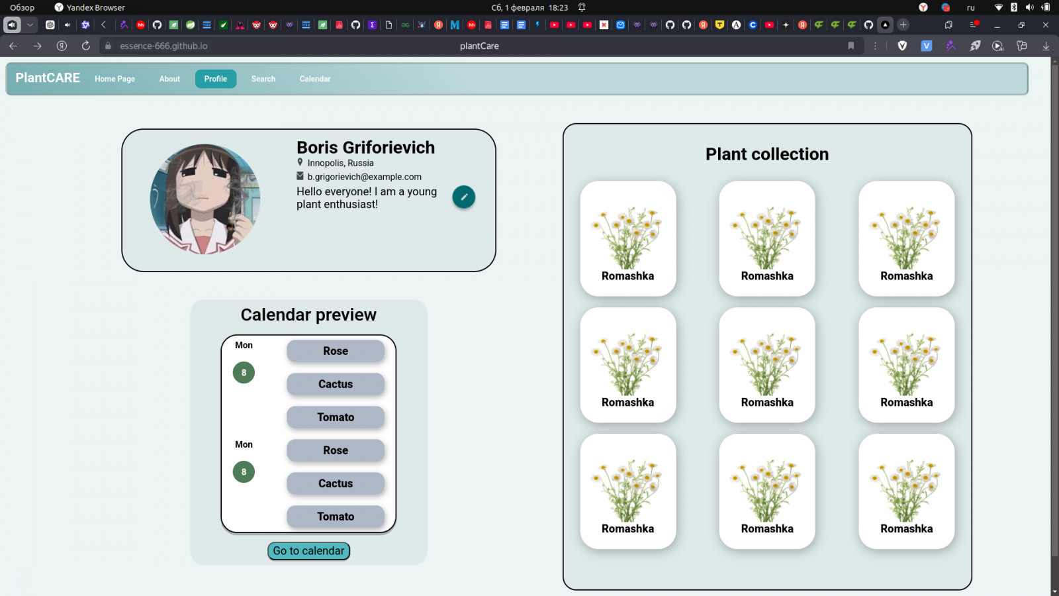Open the bottom-right Romashka plant card
Image resolution: width=1059 pixels, height=596 pixels.
pyautogui.click(x=907, y=491)
